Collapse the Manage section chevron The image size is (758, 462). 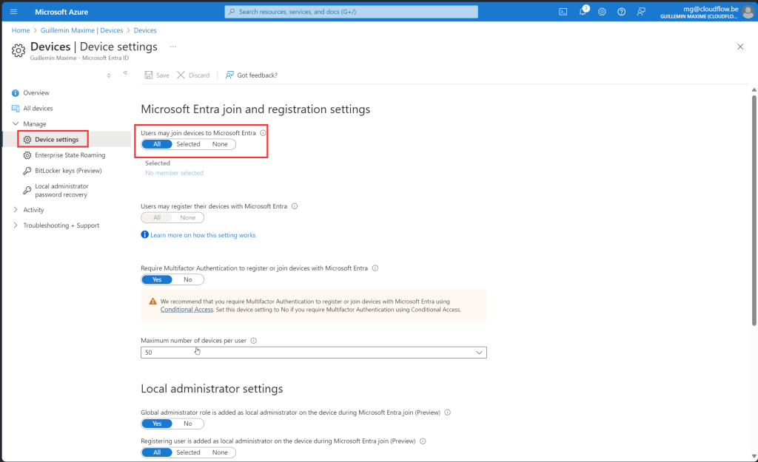pyautogui.click(x=16, y=123)
